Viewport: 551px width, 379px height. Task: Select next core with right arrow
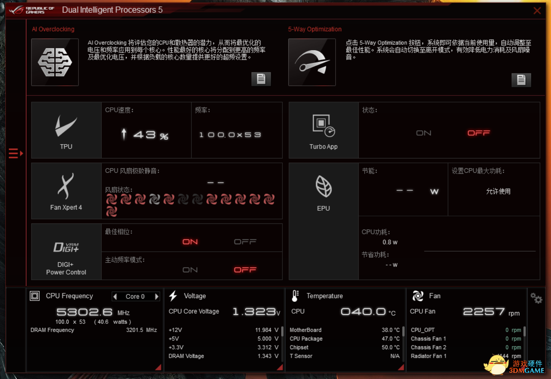point(157,297)
